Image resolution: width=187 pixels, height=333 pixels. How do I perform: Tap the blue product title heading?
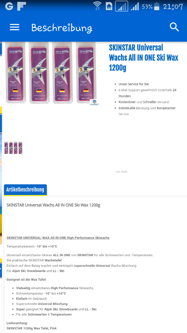(144, 57)
